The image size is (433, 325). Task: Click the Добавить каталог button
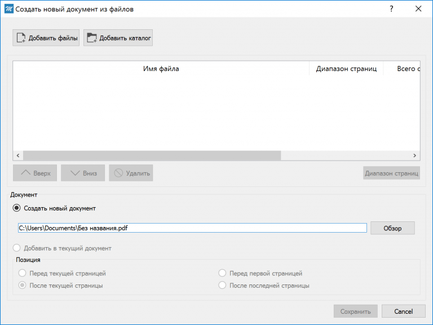click(118, 38)
